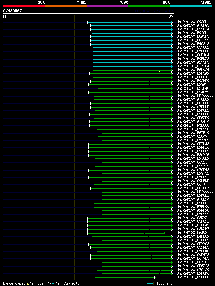Select subject label UniRef100_Q5W6M0
This screenshot has height=286, width=215.
(x=193, y=51)
